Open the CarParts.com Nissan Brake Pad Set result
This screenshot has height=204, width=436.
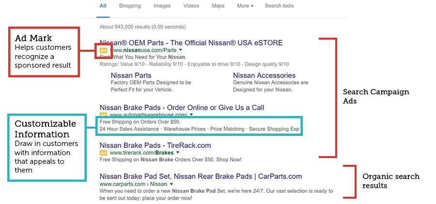[x=201, y=176]
